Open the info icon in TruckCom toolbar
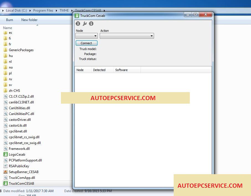 pos(91,24)
